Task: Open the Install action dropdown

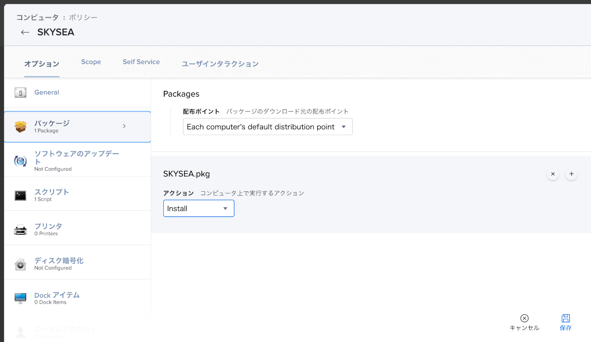Action: point(199,209)
